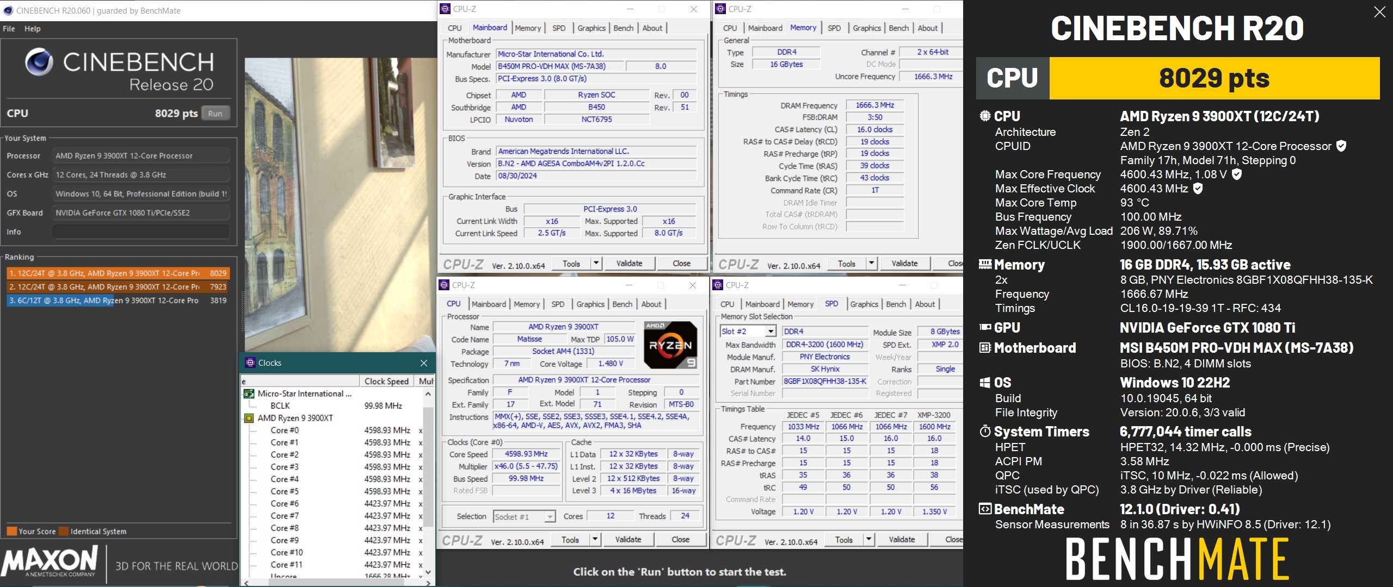
Task: Select ranking entry scoring 8029
Action: click(x=118, y=273)
